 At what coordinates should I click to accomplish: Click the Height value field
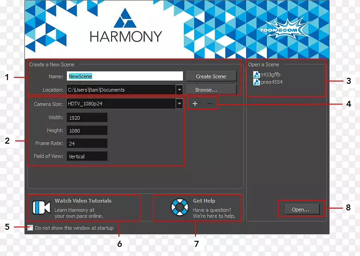coord(87,130)
